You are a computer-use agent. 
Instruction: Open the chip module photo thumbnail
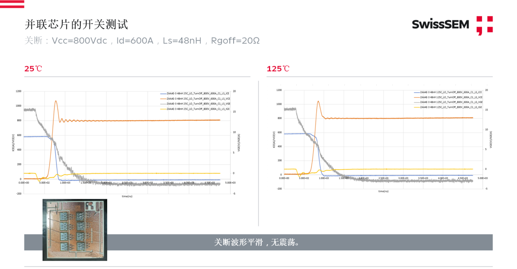(x=75, y=230)
